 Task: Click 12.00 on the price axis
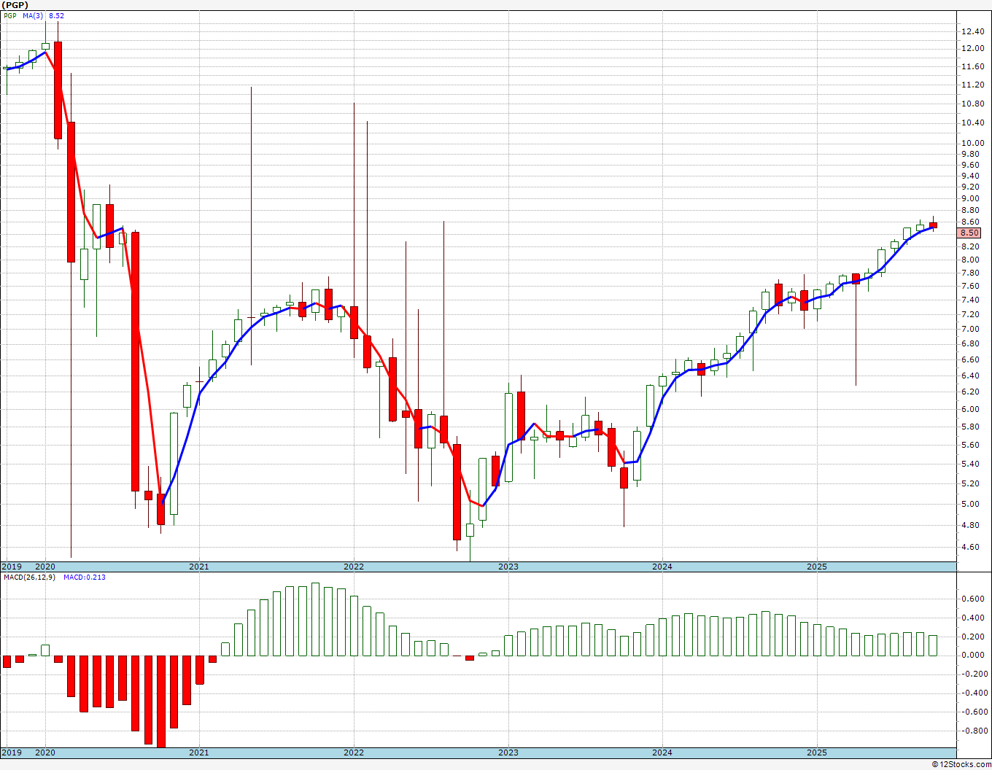pos(972,49)
